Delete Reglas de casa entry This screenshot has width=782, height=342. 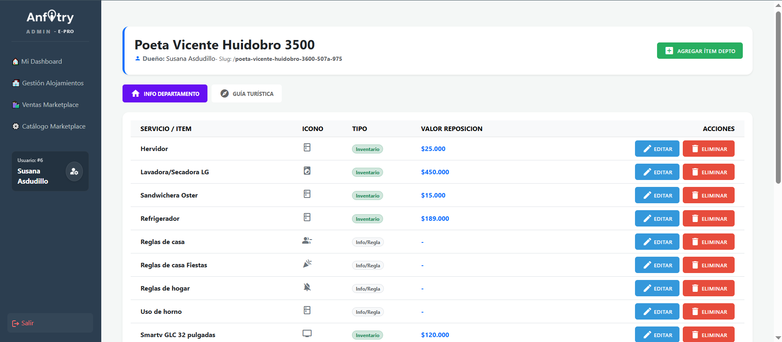pos(708,242)
